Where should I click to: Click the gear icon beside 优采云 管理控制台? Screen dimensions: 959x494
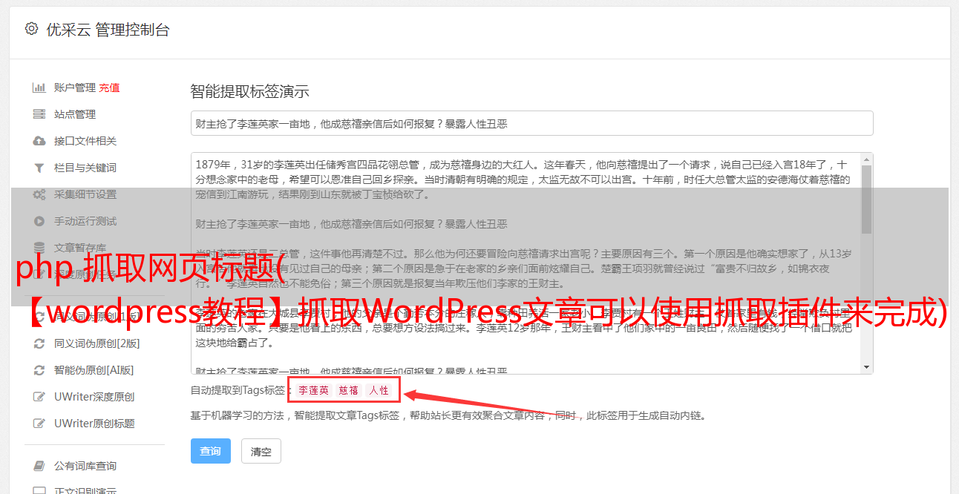31,29
